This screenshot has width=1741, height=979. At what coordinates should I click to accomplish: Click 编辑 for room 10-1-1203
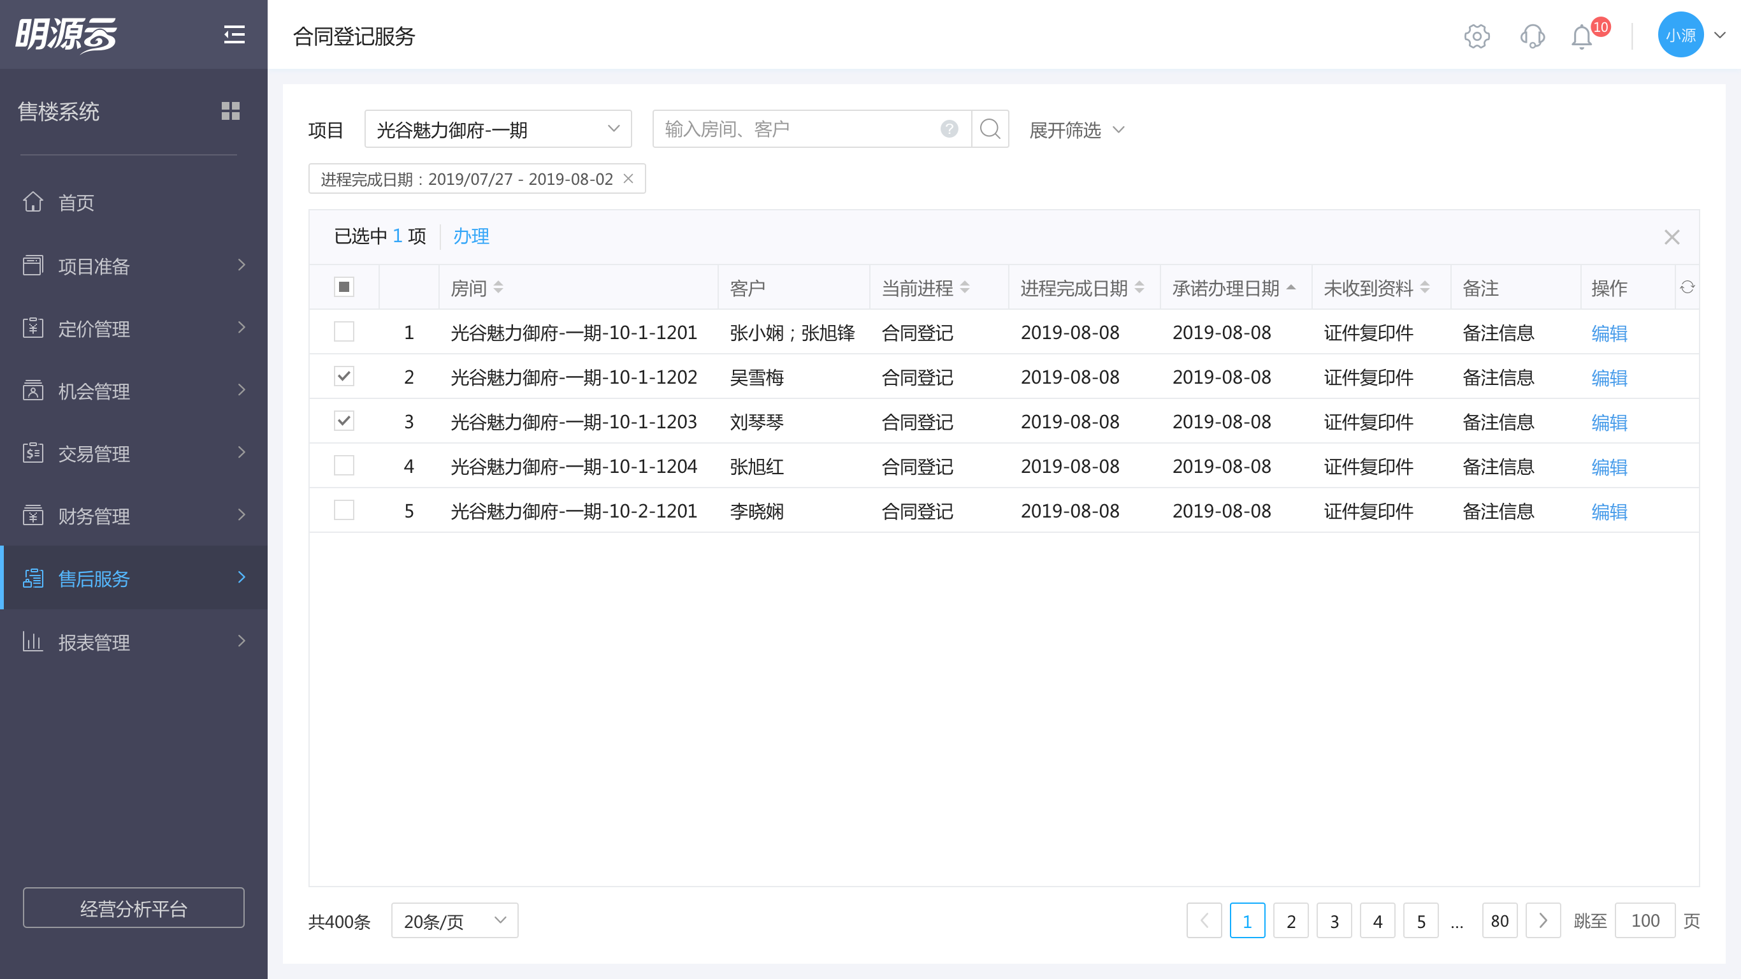[1608, 422]
